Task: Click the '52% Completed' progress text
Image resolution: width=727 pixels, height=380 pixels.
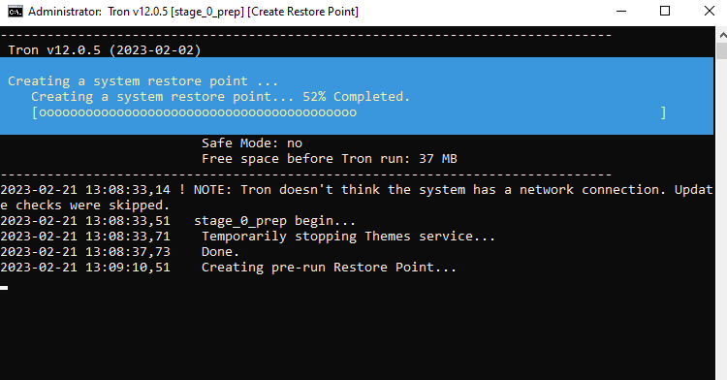Action: click(x=356, y=96)
